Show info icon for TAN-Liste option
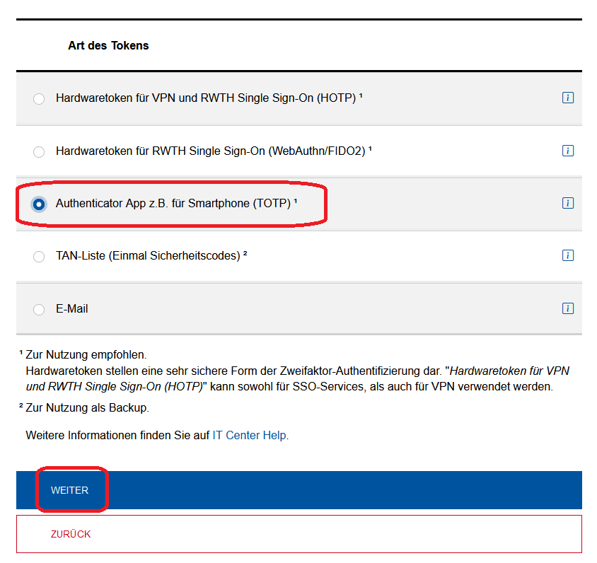 (x=567, y=255)
